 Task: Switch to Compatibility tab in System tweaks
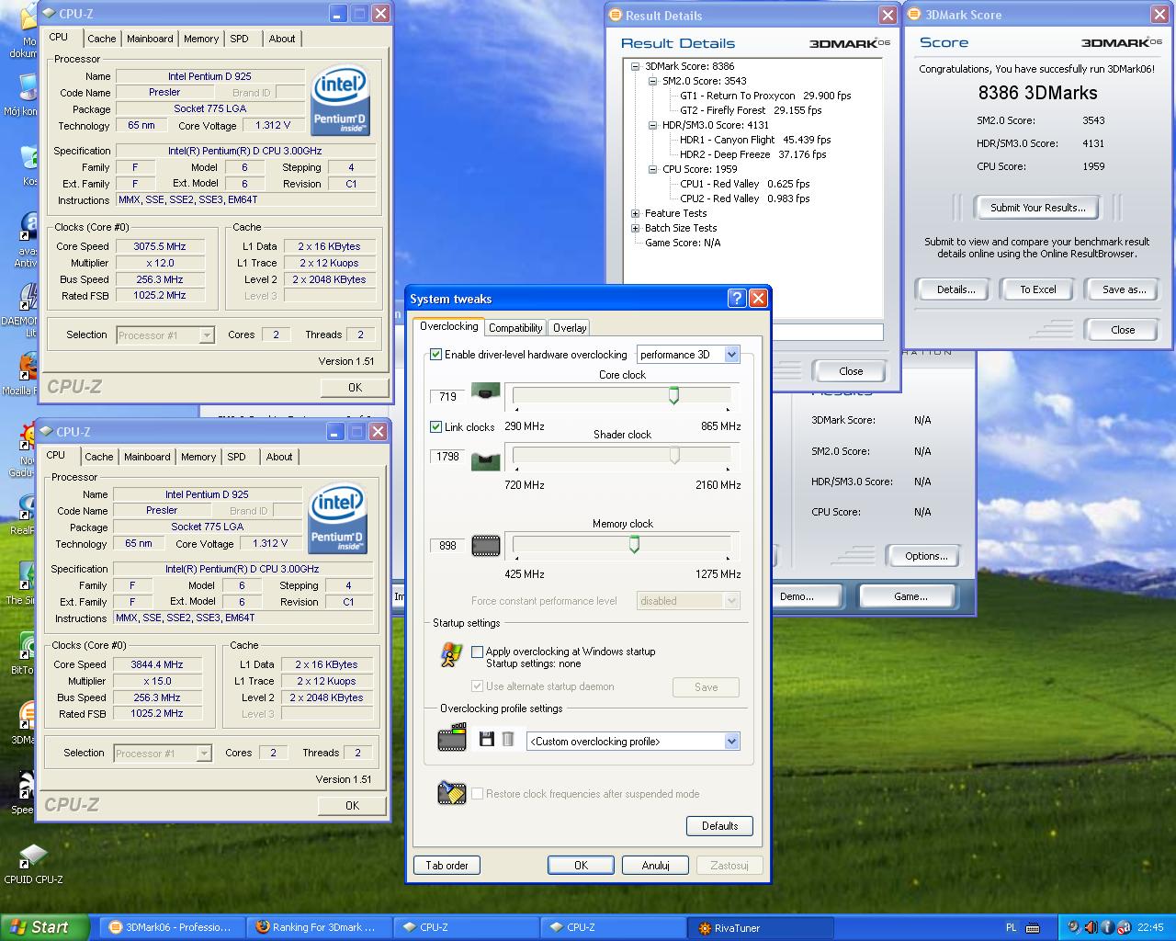[x=515, y=328]
